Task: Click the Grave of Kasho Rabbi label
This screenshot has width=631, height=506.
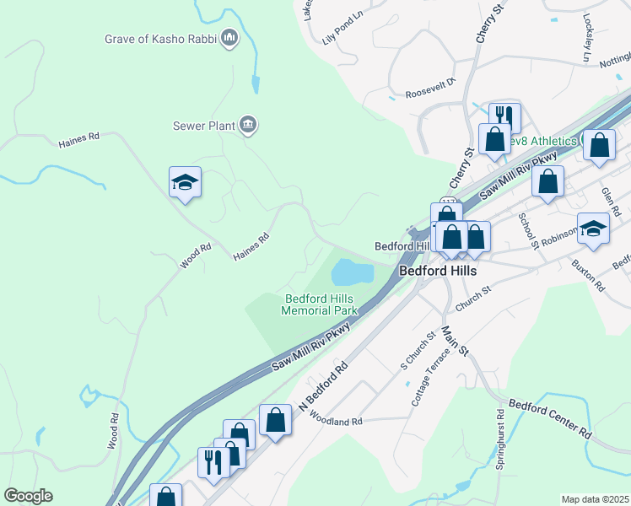Action: pos(161,39)
